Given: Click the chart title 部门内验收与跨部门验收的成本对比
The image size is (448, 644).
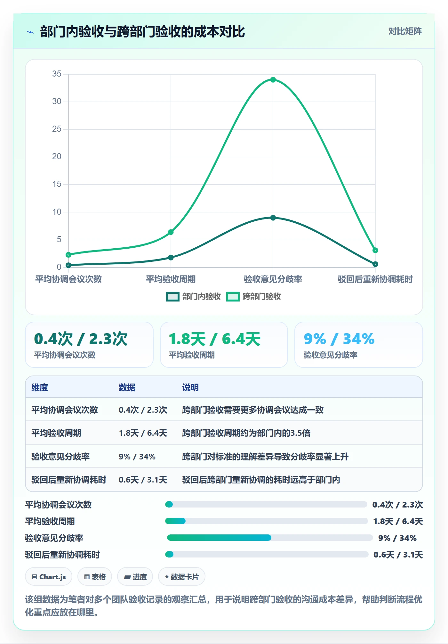Looking at the screenshot, I should (142, 32).
